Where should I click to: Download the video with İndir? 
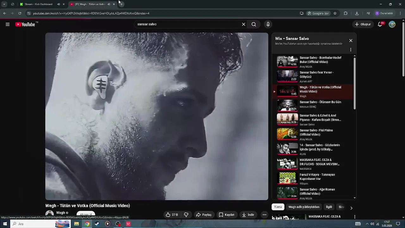pos(248,215)
